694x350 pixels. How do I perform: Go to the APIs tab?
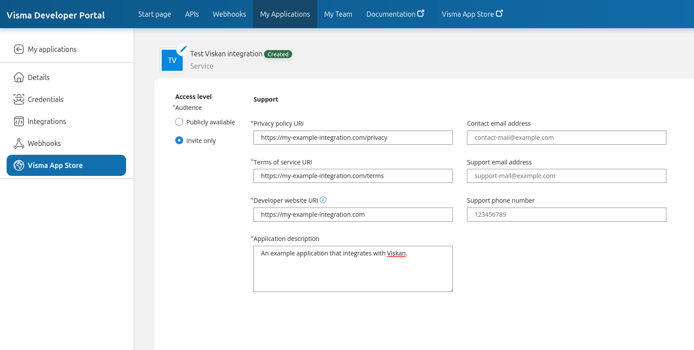pos(192,14)
